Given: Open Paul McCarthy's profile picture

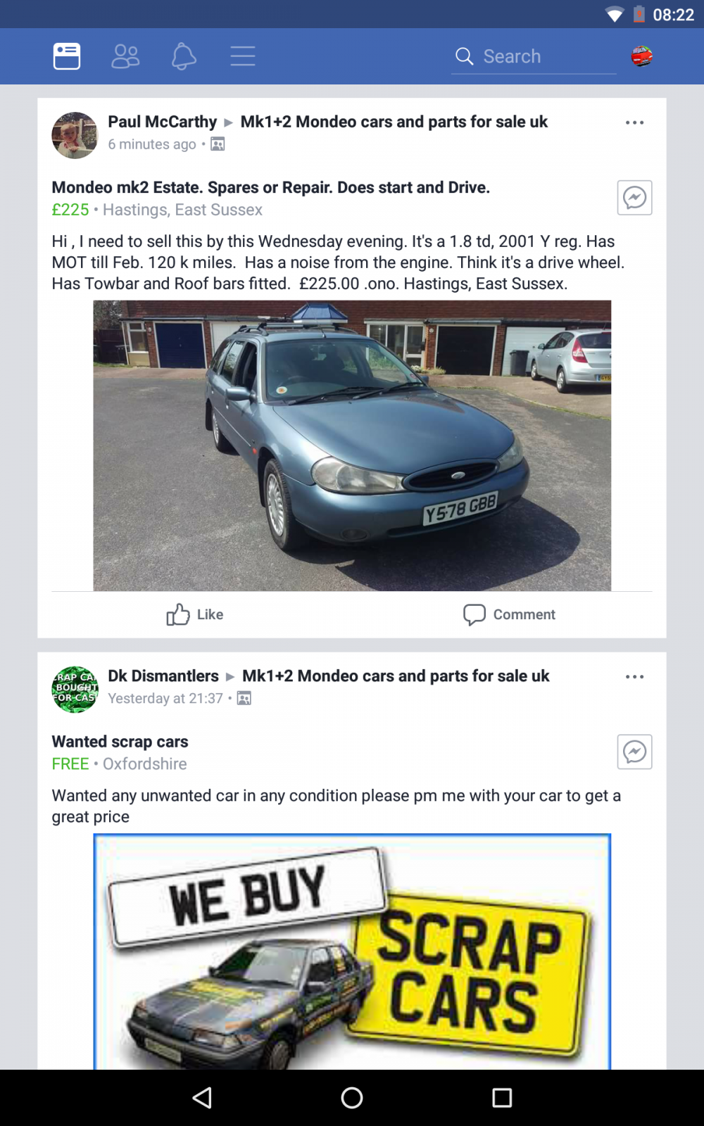Looking at the screenshot, I should 75,135.
